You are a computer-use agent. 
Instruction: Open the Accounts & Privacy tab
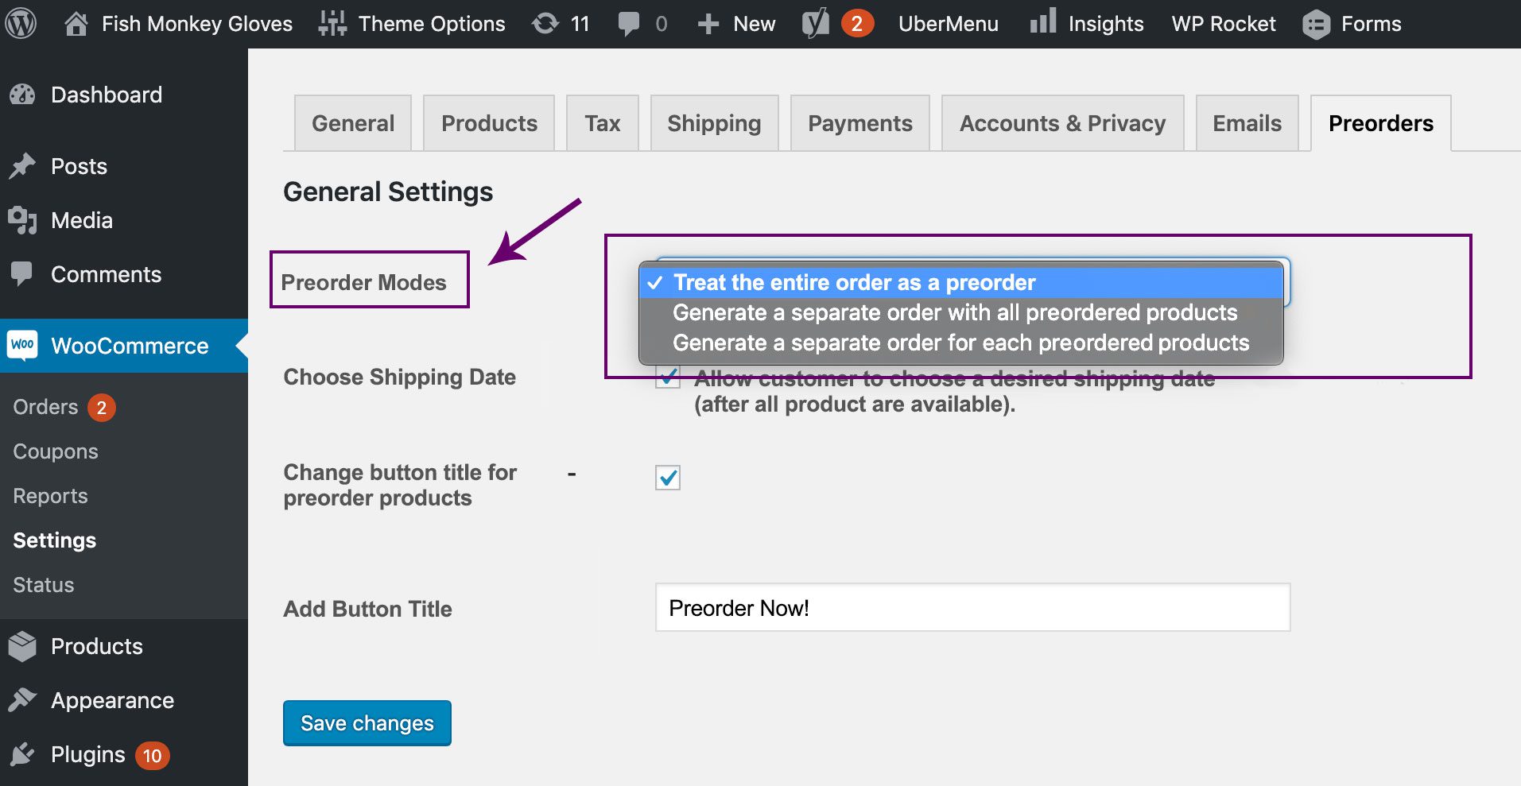pyautogui.click(x=1062, y=123)
